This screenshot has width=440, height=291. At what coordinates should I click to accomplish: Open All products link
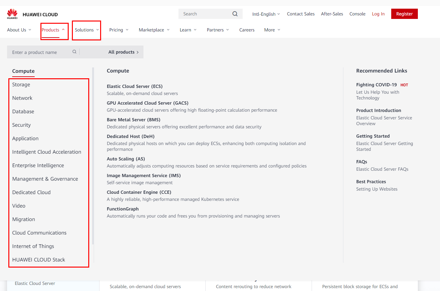124,52
